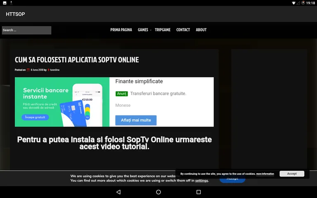Click the Transferuri bancare gratuite ad text
The image size is (317, 198).
pos(158,94)
